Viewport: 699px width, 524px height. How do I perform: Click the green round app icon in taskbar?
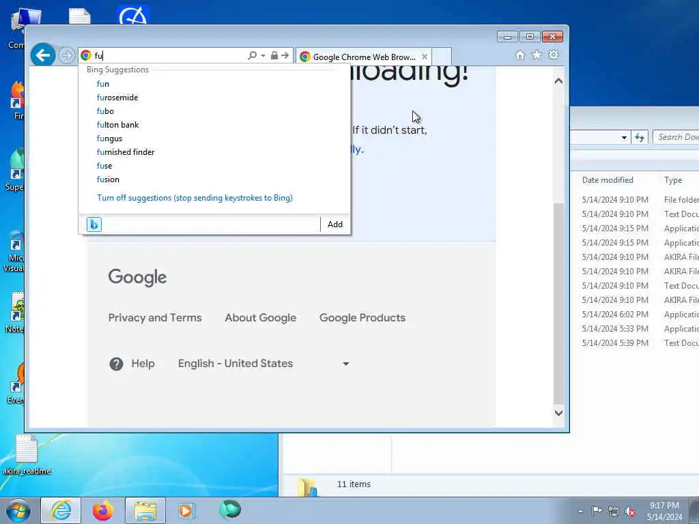[230, 510]
